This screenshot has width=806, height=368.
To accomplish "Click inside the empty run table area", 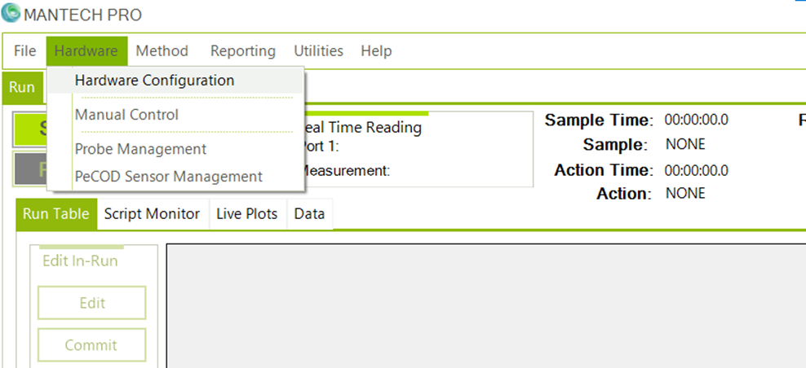I will tap(481, 305).
